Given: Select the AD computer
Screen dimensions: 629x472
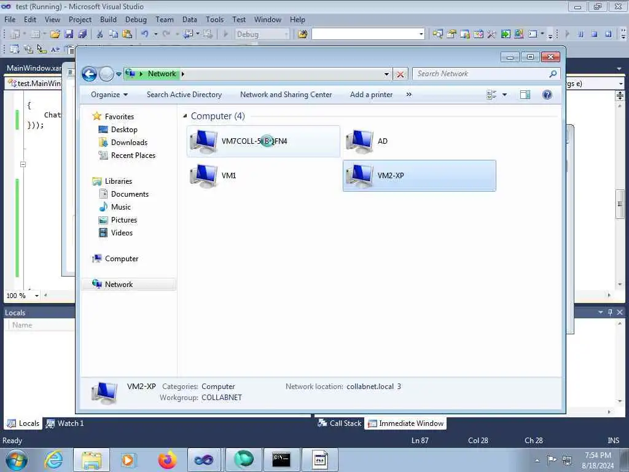Looking at the screenshot, I should (419, 141).
